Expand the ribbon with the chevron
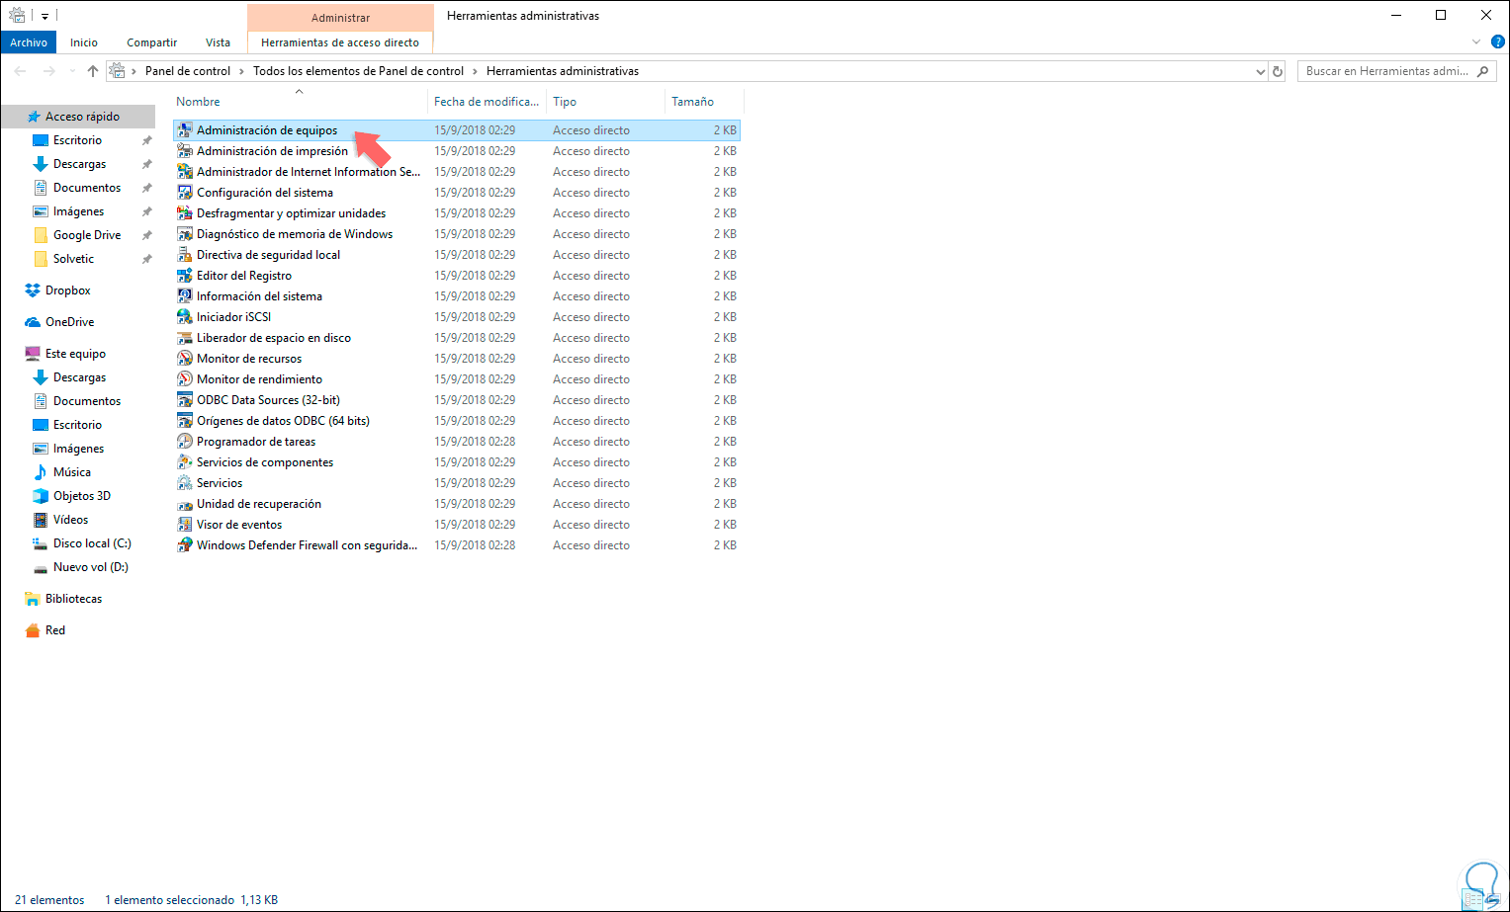Screen dimensions: 1510x912 (1476, 42)
